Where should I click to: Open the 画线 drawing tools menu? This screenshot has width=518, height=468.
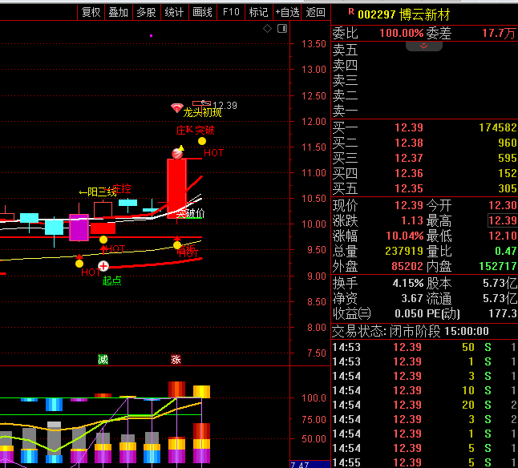pos(203,12)
